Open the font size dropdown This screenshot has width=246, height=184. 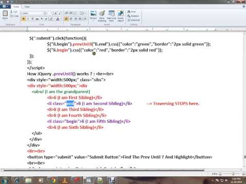[51, 13]
